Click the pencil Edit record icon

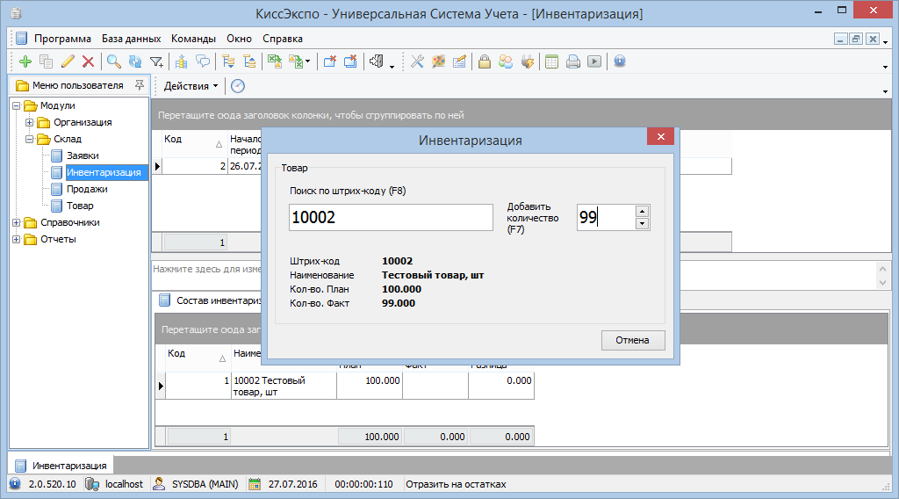click(x=68, y=61)
